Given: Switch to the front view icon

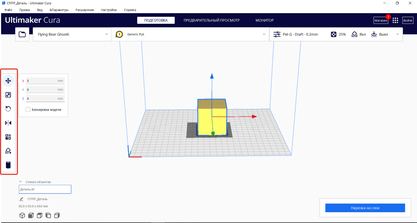Looking at the screenshot, I should point(31,215).
